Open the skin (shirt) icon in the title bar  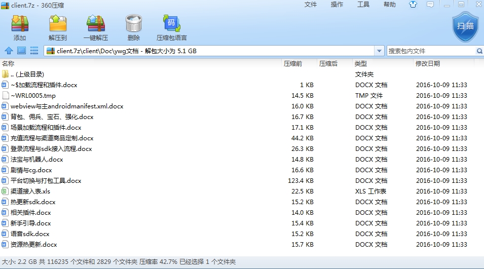click(414, 5)
